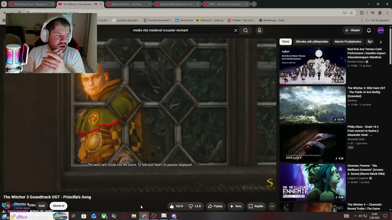
Task: Click the Abone ol subscribe button
Action: coord(58,206)
